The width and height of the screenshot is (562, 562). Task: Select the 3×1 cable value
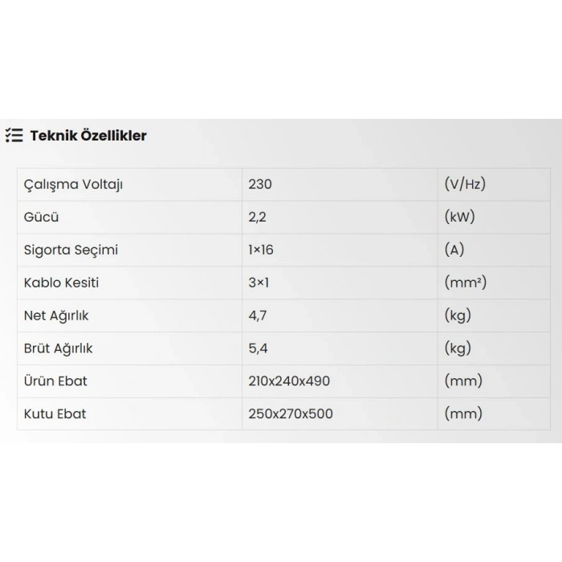point(258,283)
